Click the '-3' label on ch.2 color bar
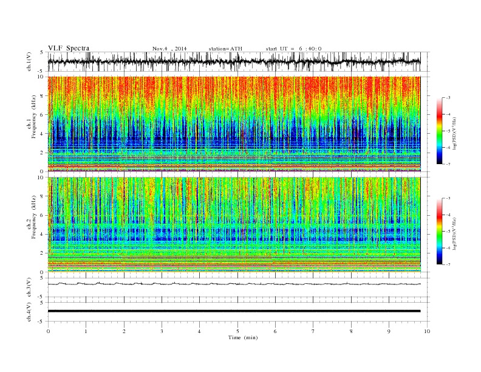Image resolution: width=481 pixels, height=372 pixels. tap(448, 198)
